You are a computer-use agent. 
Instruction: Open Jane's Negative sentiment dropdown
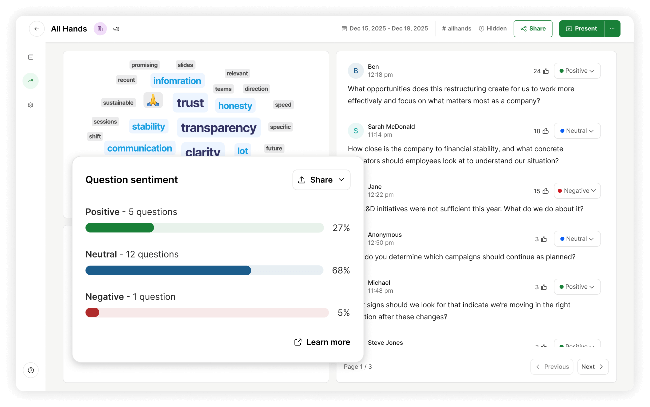tap(577, 190)
